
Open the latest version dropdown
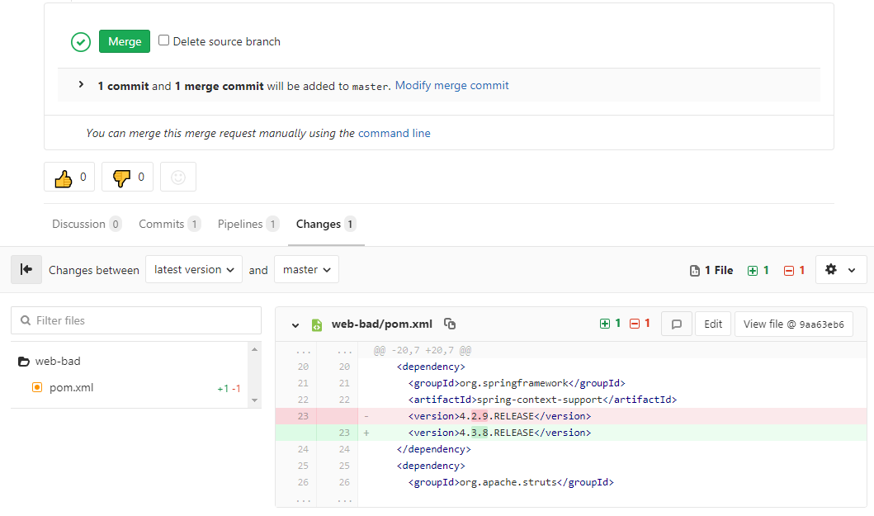pyautogui.click(x=194, y=270)
